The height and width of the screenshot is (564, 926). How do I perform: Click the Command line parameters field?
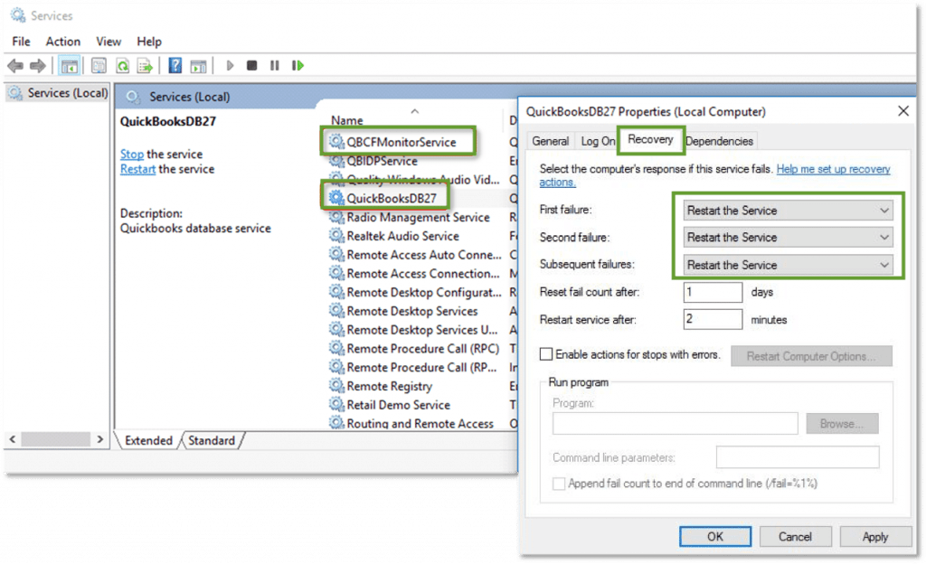pos(798,457)
